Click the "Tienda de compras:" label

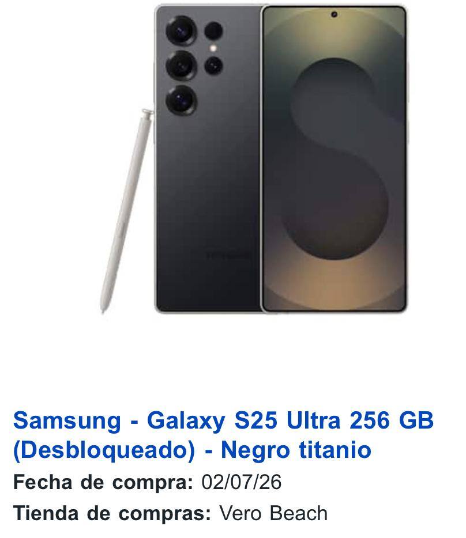click(x=112, y=513)
